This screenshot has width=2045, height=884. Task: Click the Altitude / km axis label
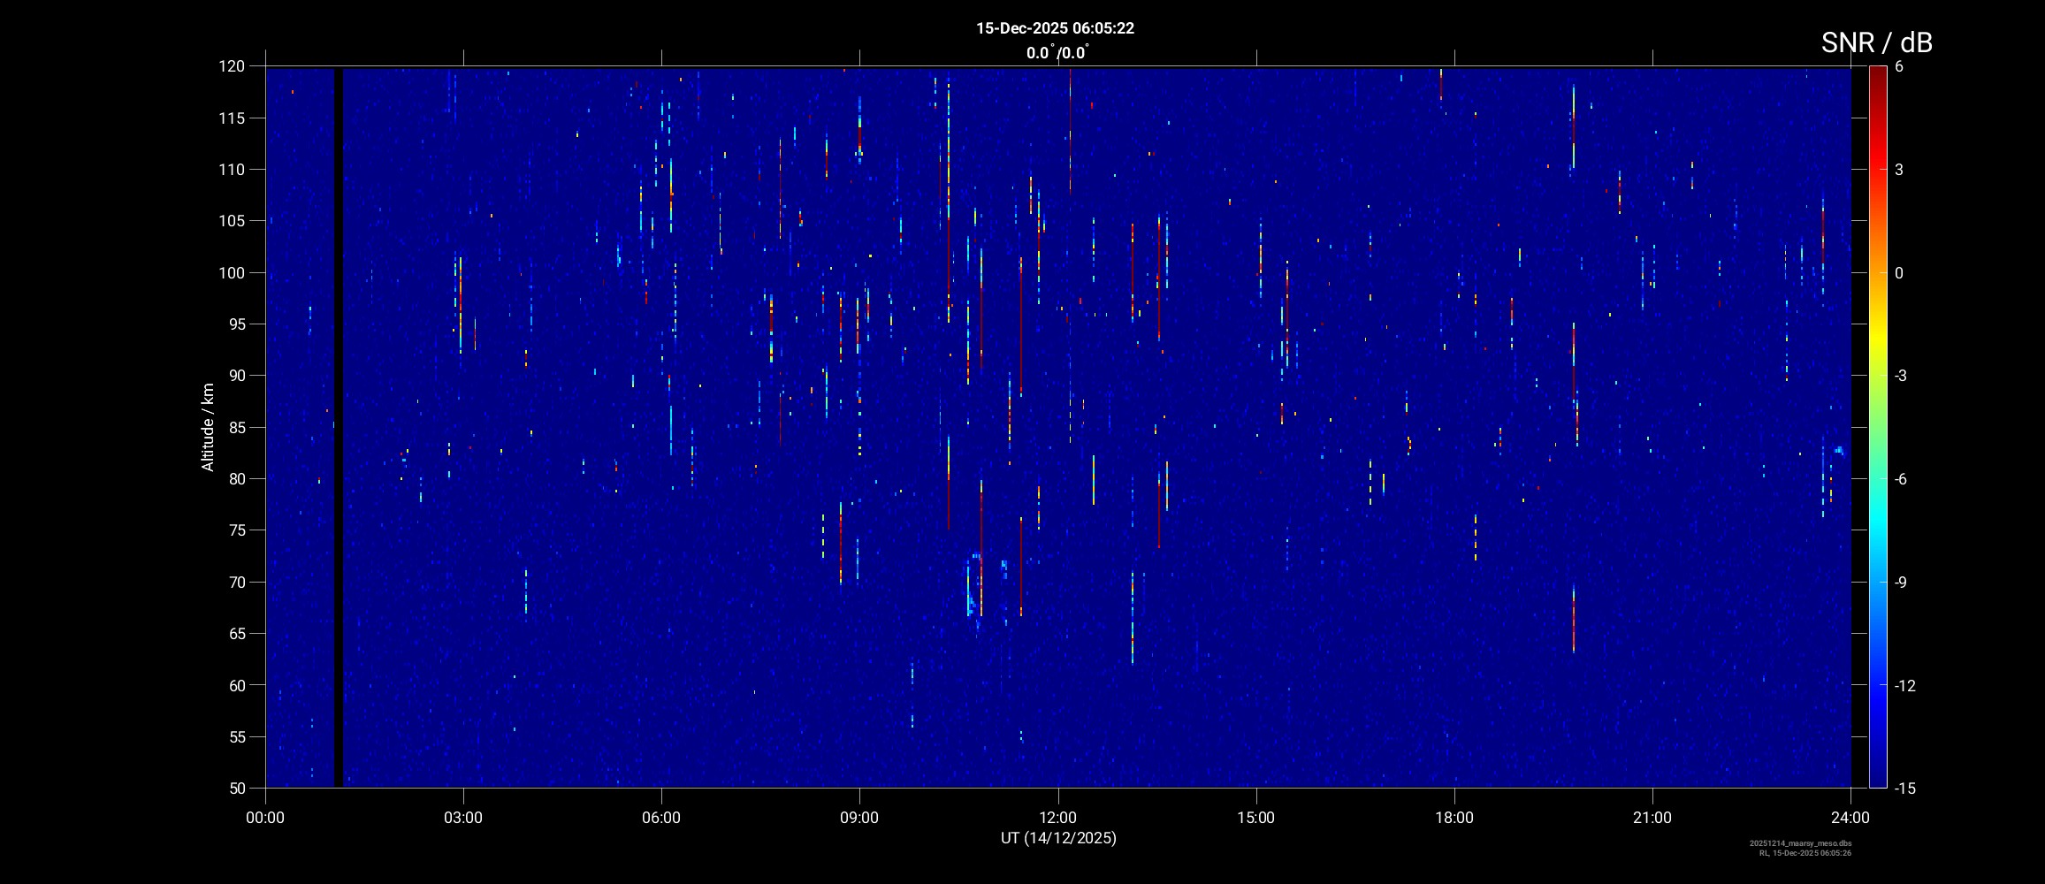[x=208, y=427]
